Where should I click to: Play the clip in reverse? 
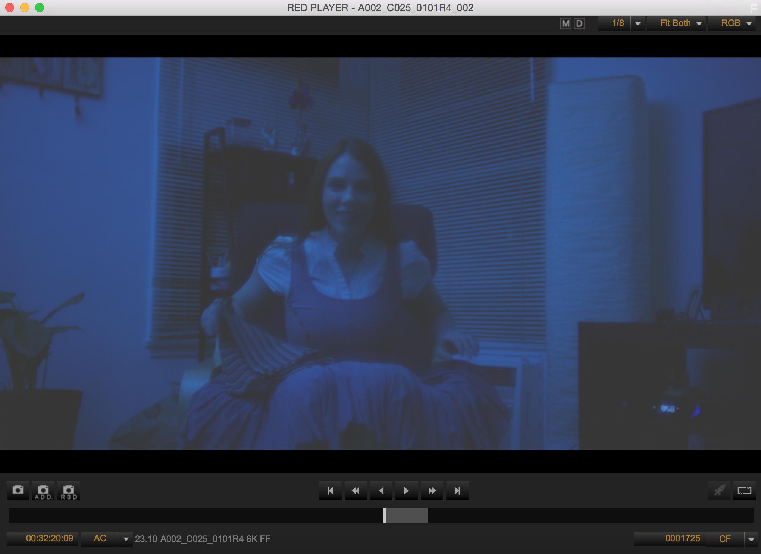click(381, 491)
